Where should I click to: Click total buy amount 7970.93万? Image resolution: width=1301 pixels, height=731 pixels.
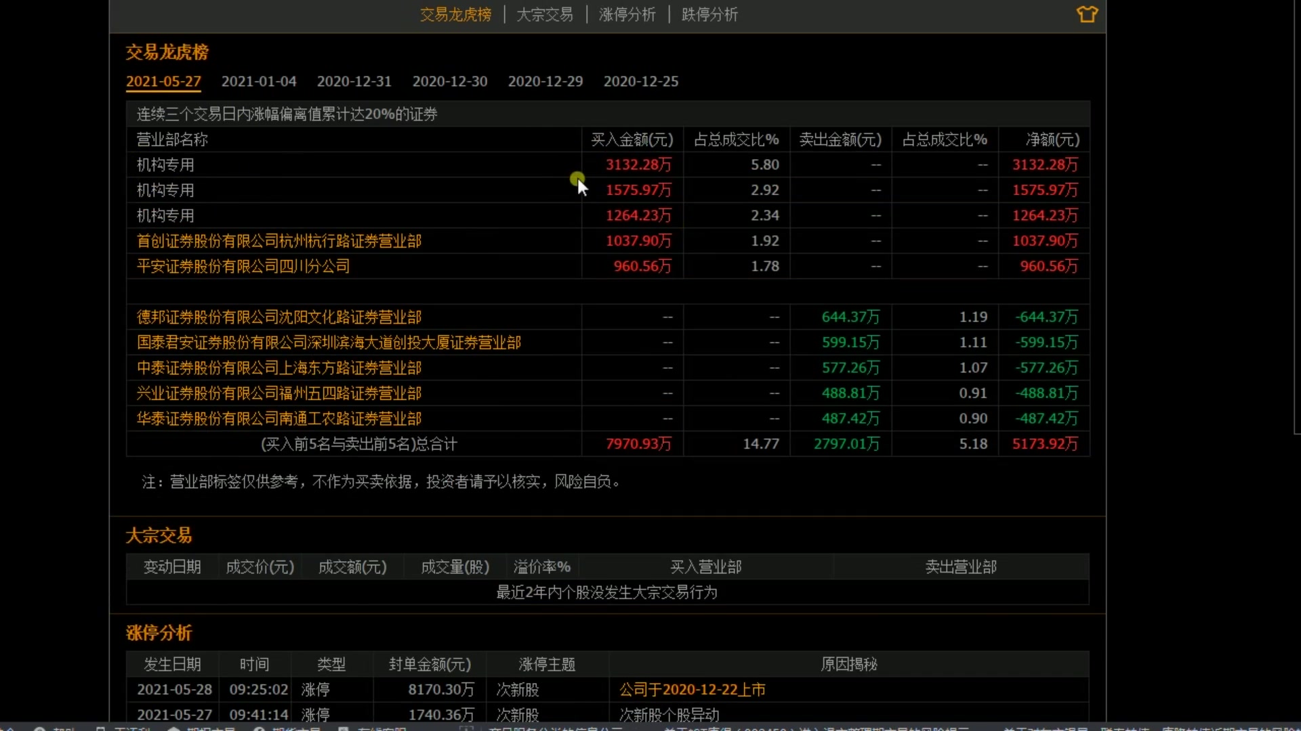(x=638, y=444)
